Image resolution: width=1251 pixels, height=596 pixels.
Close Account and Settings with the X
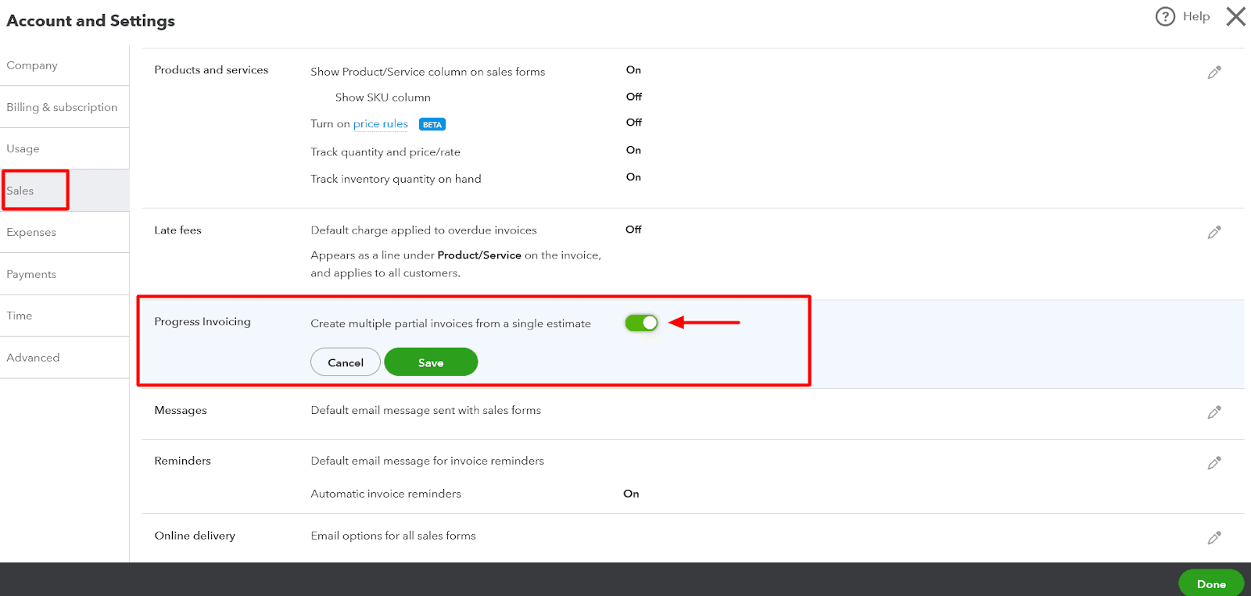tap(1236, 16)
